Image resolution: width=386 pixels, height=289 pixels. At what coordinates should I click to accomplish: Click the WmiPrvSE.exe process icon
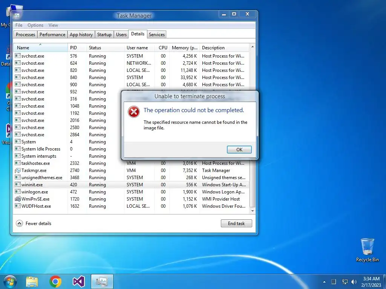17,199
